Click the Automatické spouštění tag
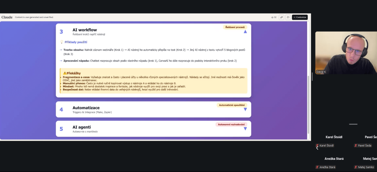The width and height of the screenshot is (377, 172). pos(232,105)
